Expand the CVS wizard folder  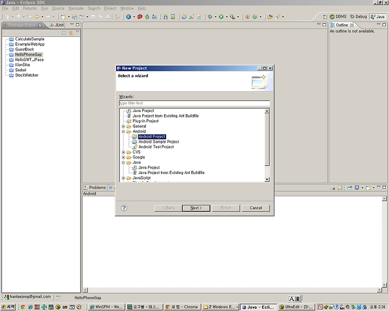(123, 153)
